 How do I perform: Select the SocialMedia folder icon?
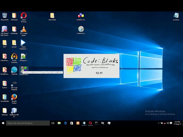(x=5, y=98)
